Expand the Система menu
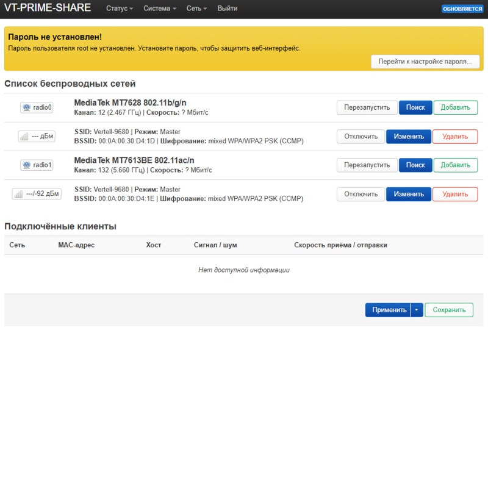The width and height of the screenshot is (488, 488). tap(160, 9)
